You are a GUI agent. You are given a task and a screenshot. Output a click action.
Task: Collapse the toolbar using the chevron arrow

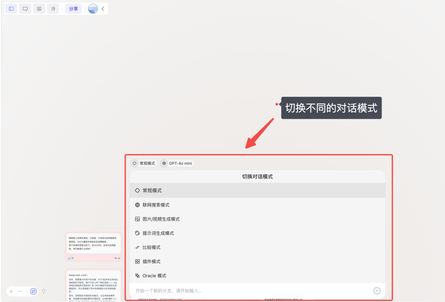click(102, 9)
